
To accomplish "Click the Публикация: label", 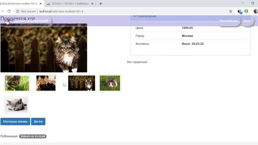I will tap(9, 136).
